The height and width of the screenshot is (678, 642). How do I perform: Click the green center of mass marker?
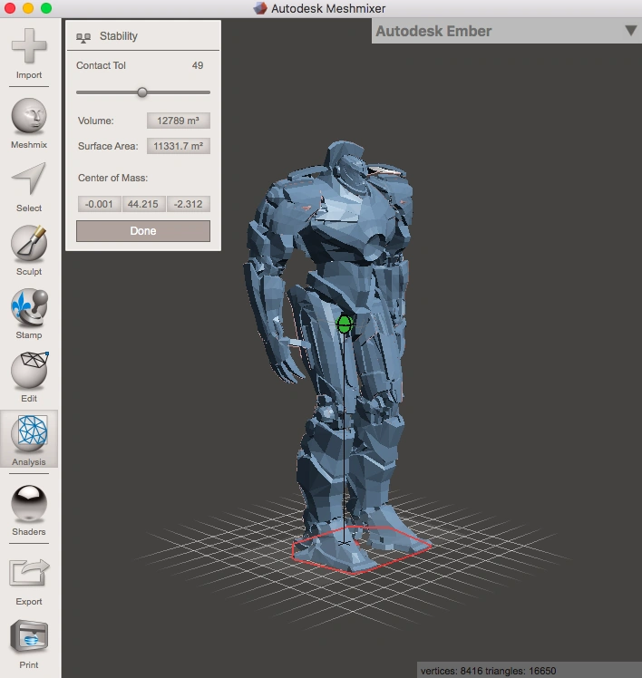pyautogui.click(x=345, y=324)
